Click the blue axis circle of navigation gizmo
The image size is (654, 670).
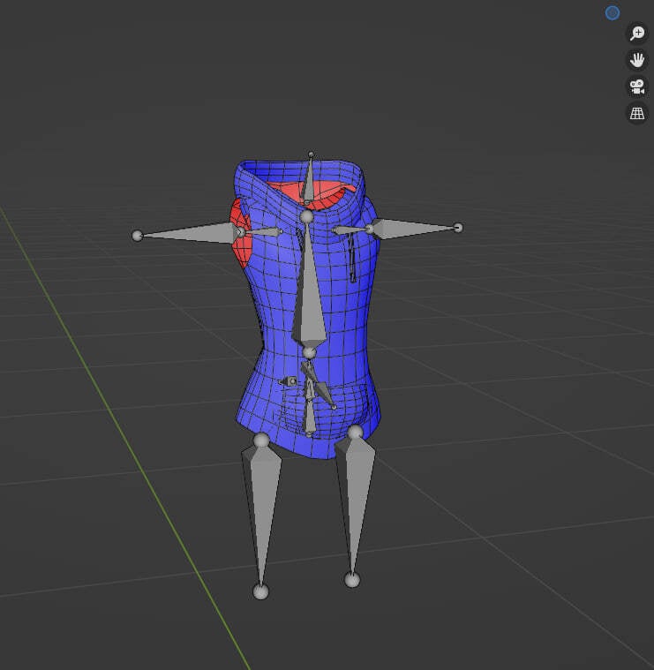[613, 13]
